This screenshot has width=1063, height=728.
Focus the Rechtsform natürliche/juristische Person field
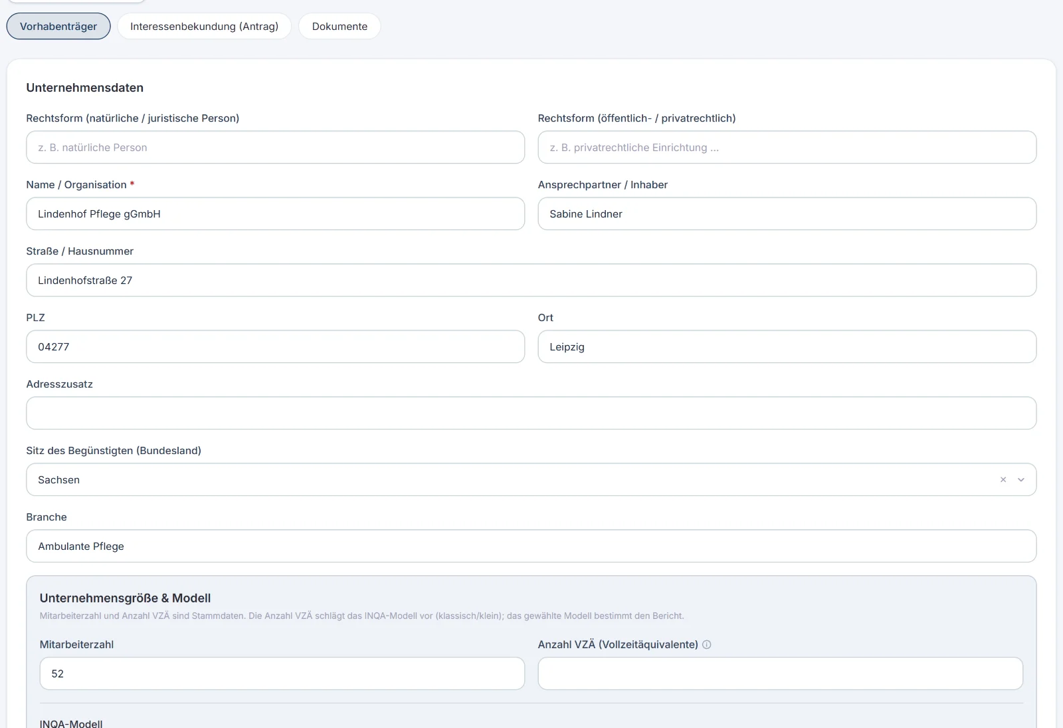pos(275,147)
